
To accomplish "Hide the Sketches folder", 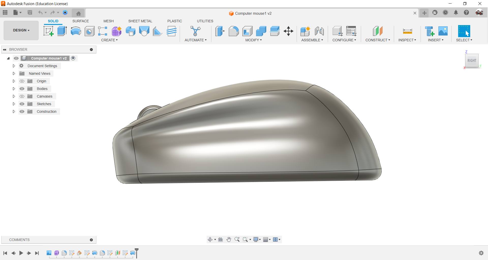I will 22,104.
